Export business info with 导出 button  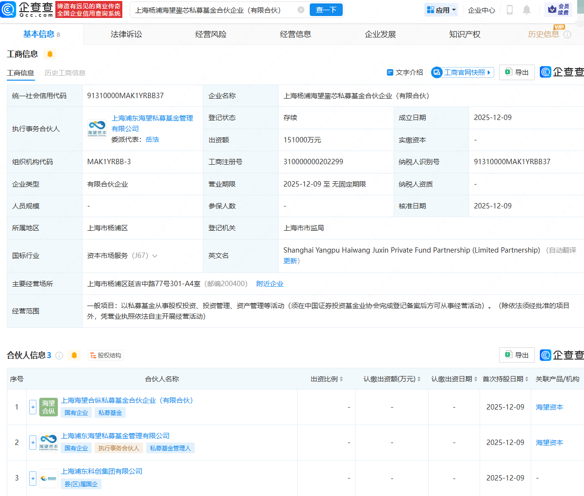517,72
